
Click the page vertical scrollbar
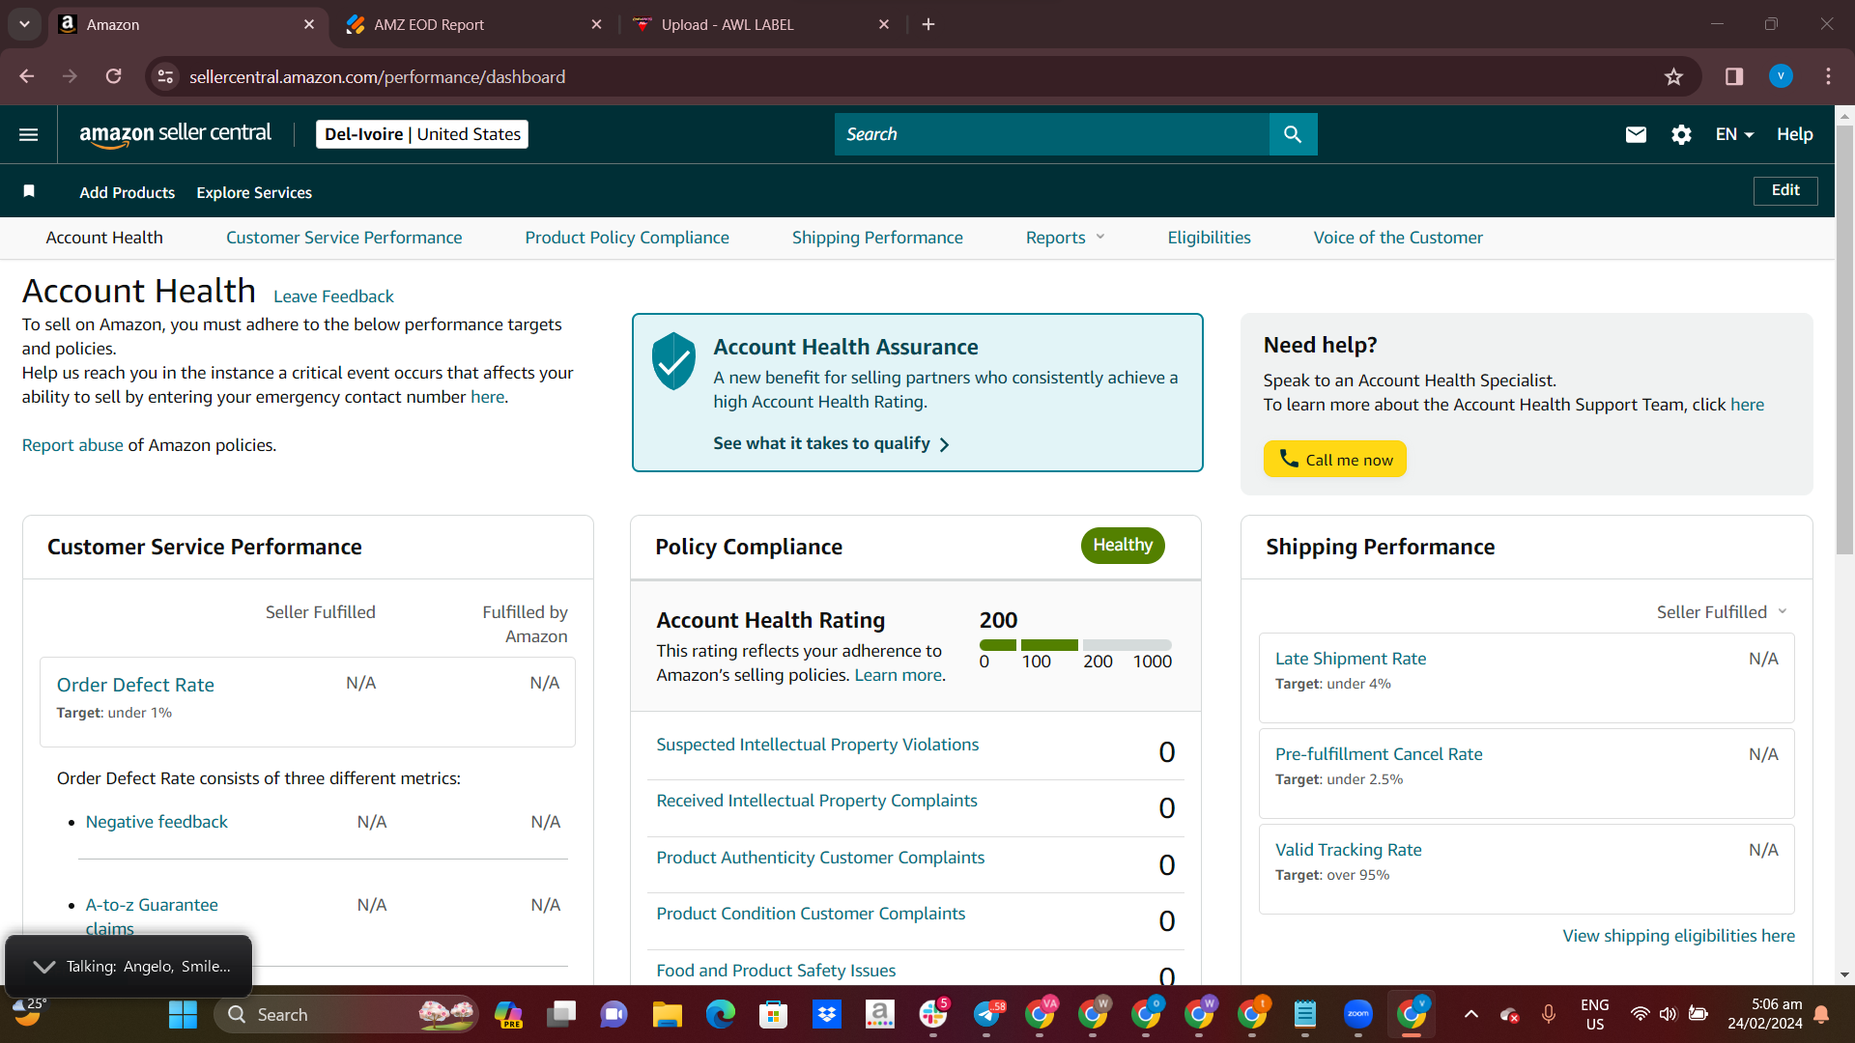[x=1844, y=338]
